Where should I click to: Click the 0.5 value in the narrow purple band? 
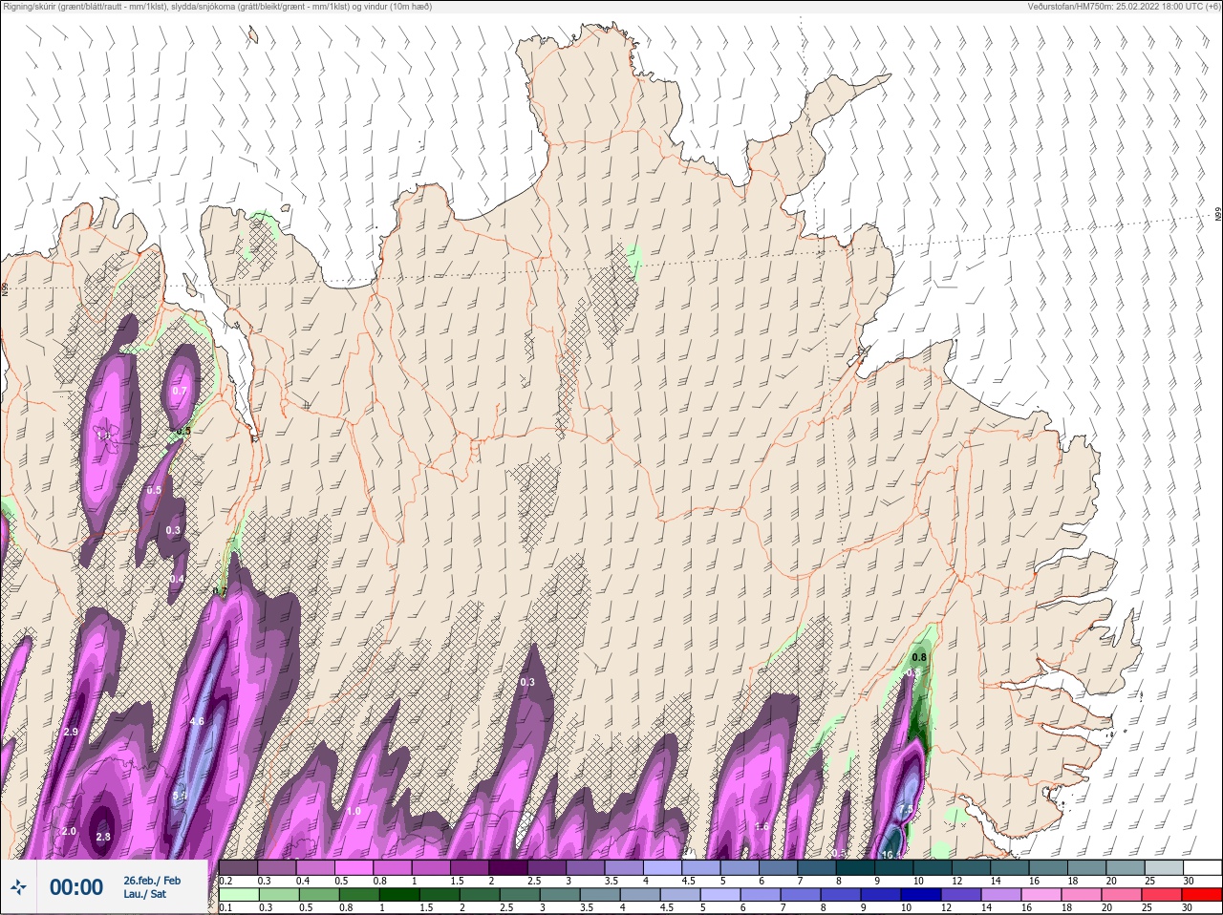tap(154, 490)
